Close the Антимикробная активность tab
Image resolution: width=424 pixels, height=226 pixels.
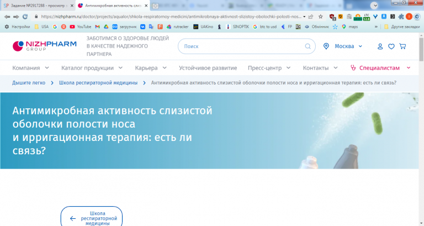click(146, 6)
